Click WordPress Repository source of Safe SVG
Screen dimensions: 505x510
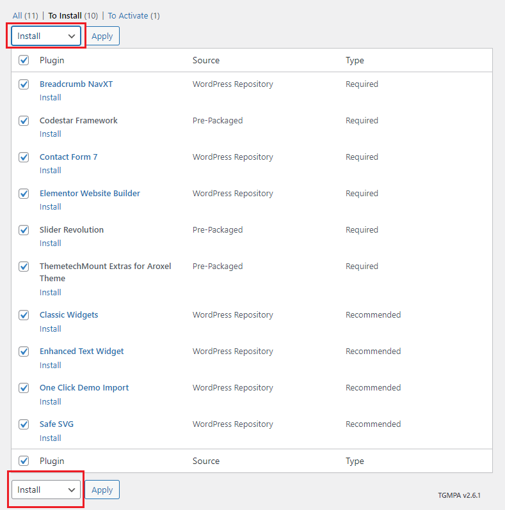233,424
